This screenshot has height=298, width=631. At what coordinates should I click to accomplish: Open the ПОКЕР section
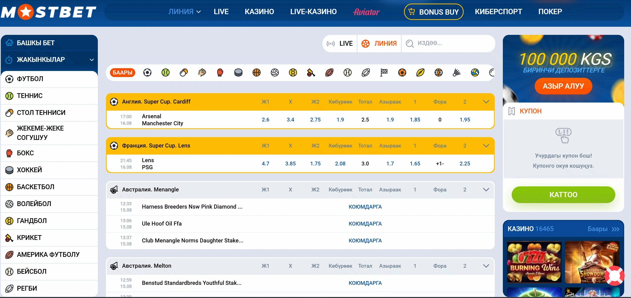tap(550, 12)
